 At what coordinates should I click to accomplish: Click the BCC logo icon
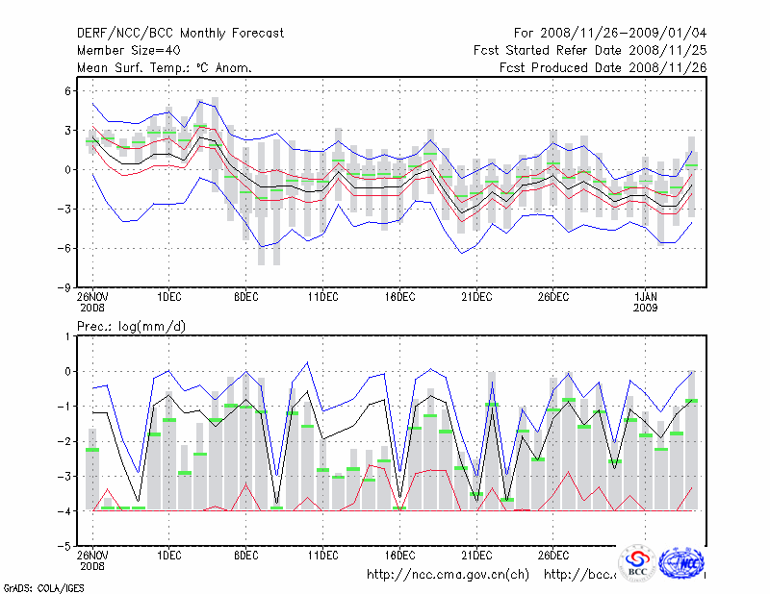(x=637, y=562)
